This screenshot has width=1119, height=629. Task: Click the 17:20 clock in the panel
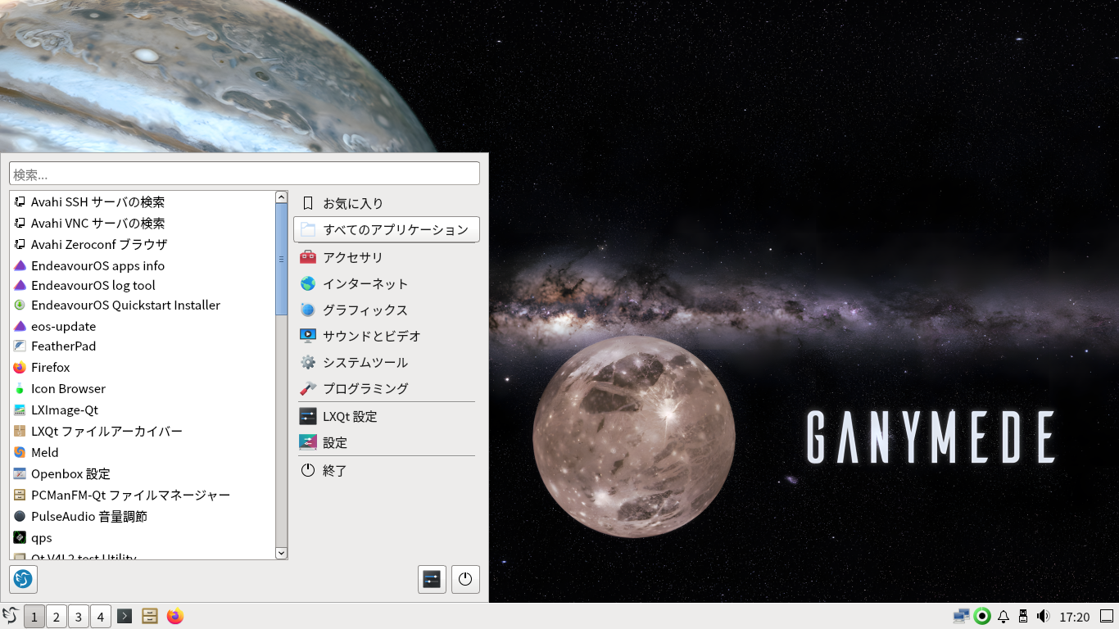pos(1075,617)
